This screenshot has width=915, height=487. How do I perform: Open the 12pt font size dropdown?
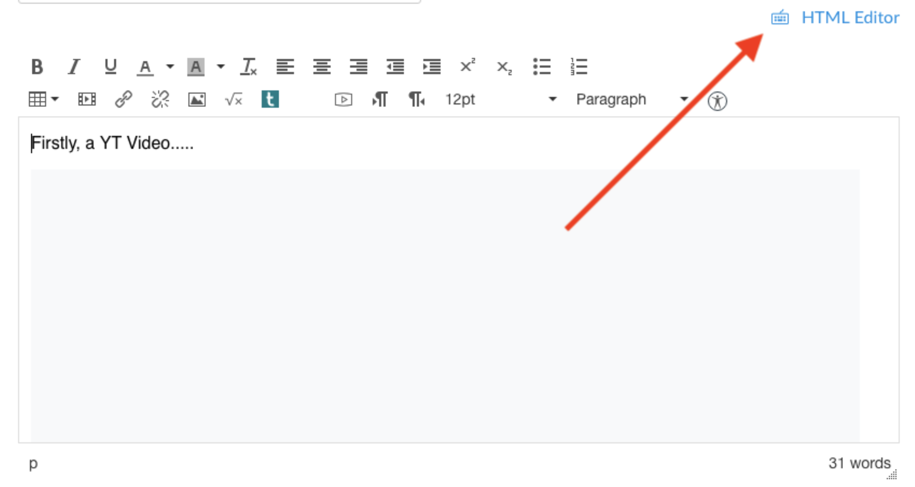tap(501, 100)
